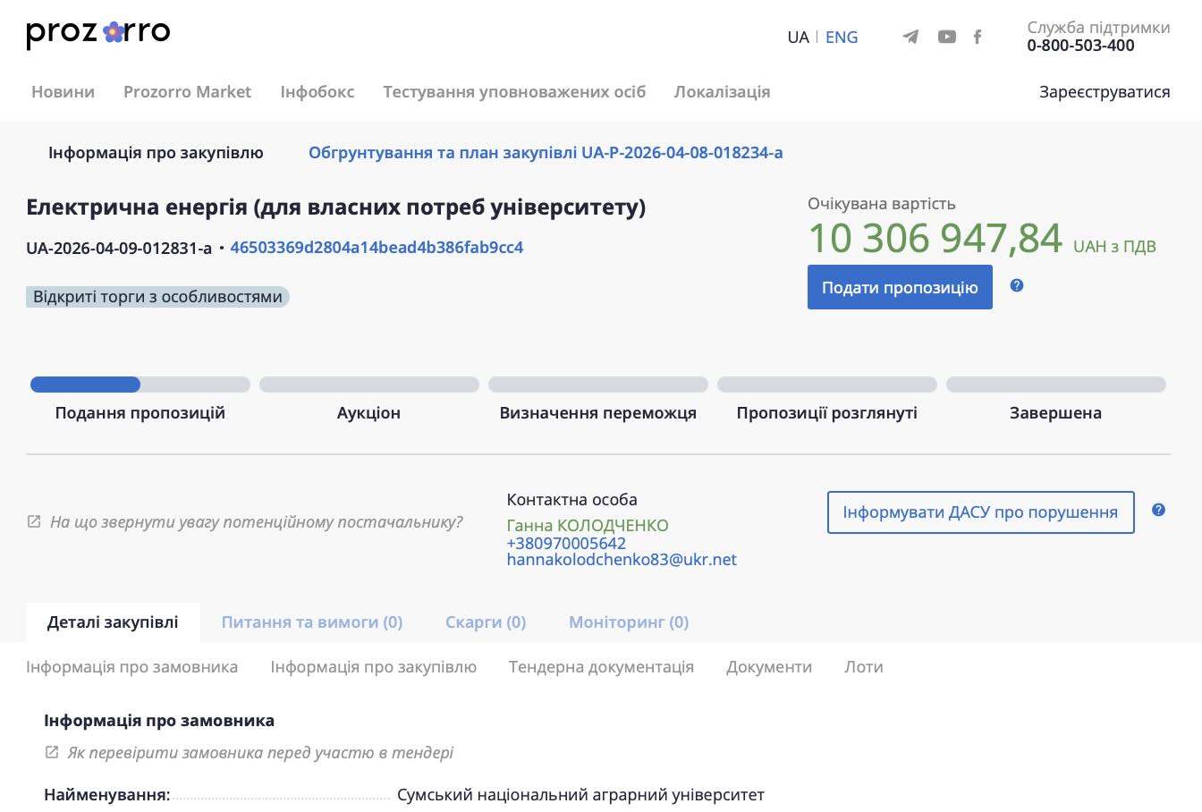This screenshot has width=1202, height=812.
Task: Open the Telegram channel icon
Action: click(x=910, y=37)
